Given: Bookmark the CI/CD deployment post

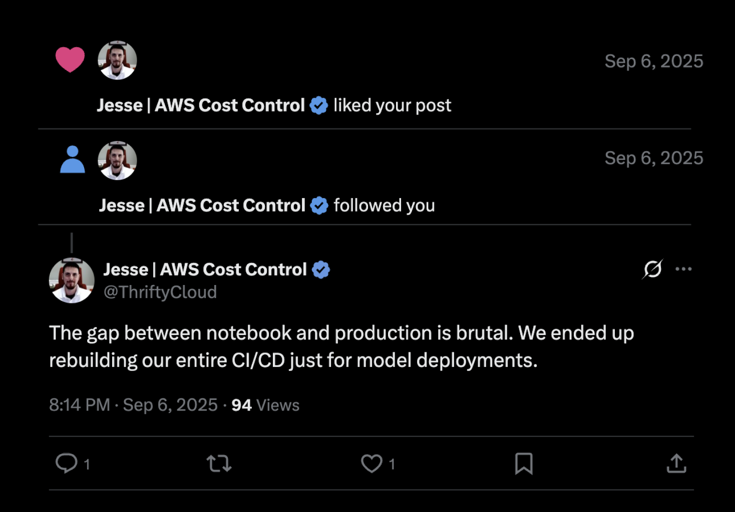Looking at the screenshot, I should pos(524,463).
